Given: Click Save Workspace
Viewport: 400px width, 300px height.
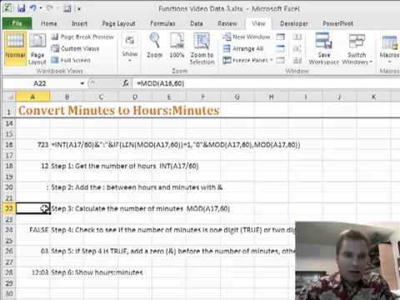Looking at the screenshot, I should (x=324, y=48).
